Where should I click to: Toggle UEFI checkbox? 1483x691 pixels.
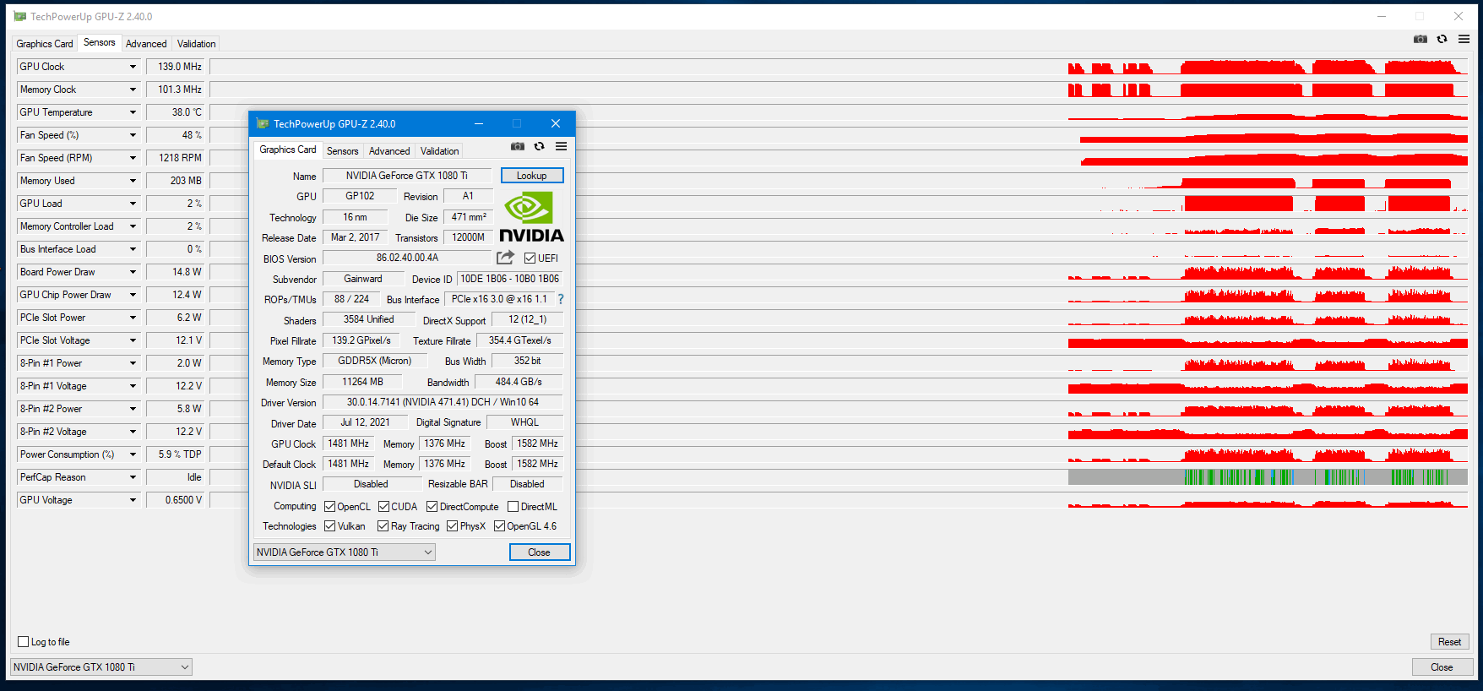pos(530,258)
